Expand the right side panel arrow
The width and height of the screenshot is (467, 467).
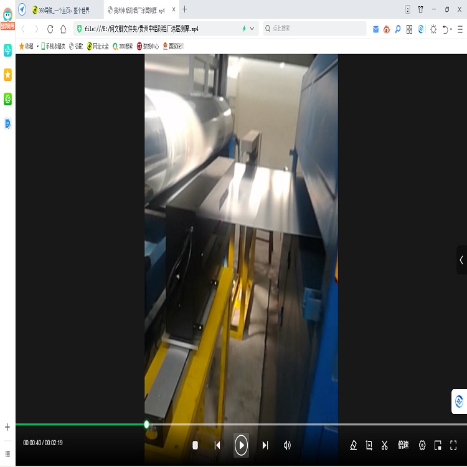point(461,260)
